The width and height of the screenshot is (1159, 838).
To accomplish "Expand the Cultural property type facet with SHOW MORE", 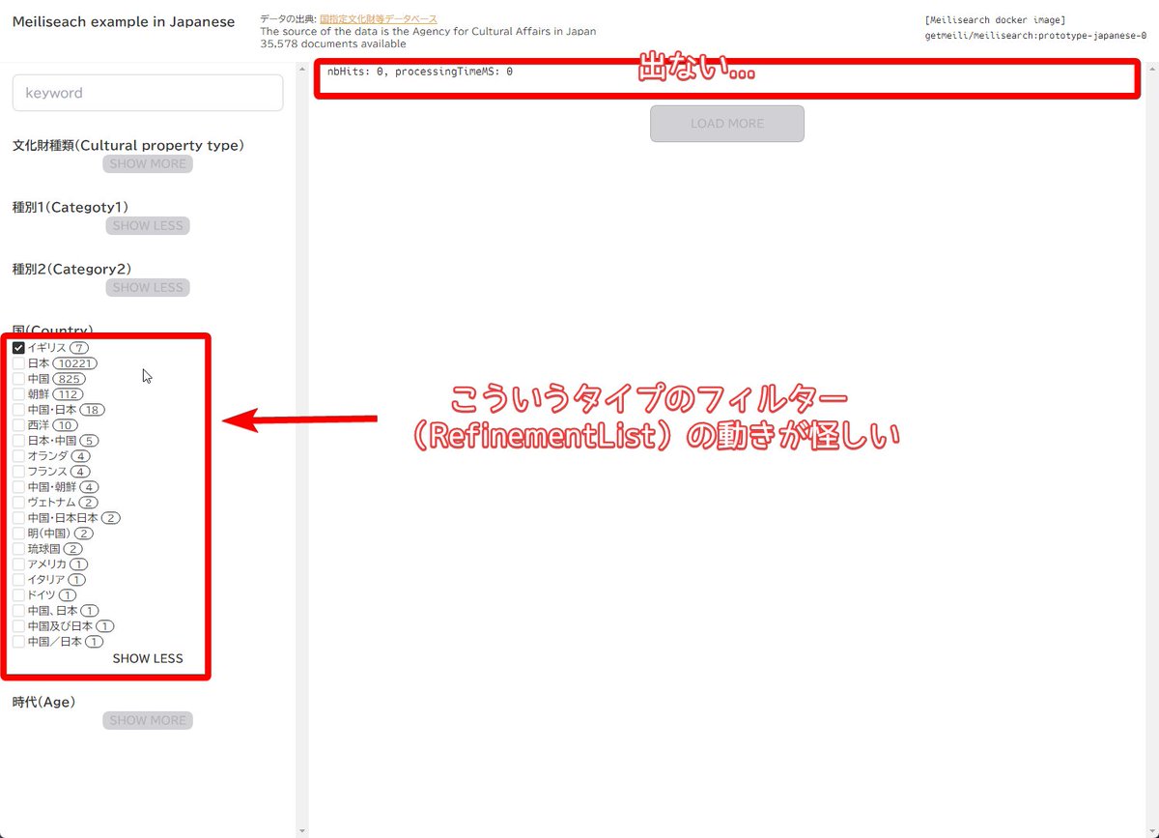I will tap(147, 163).
